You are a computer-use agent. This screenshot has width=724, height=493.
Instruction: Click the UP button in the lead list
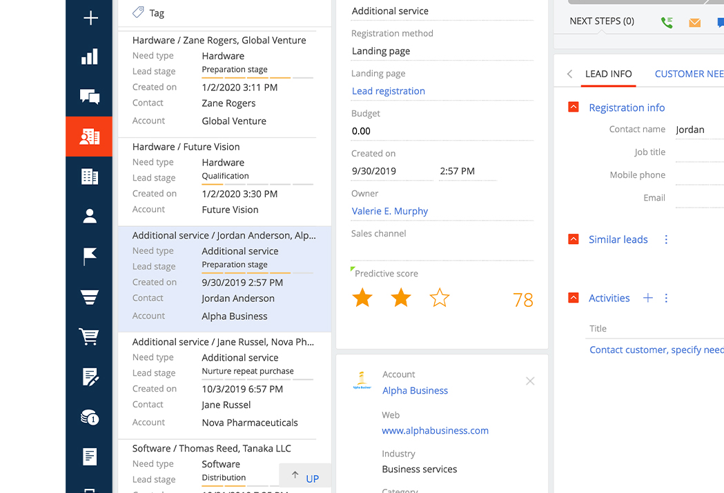click(x=305, y=478)
